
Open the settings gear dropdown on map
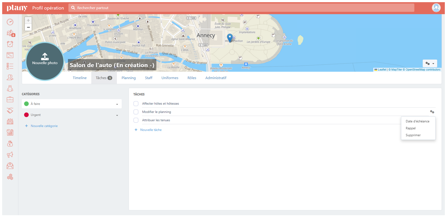(x=430, y=63)
